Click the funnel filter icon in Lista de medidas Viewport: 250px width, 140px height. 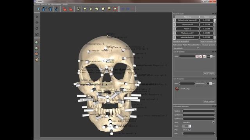click(x=197, y=56)
